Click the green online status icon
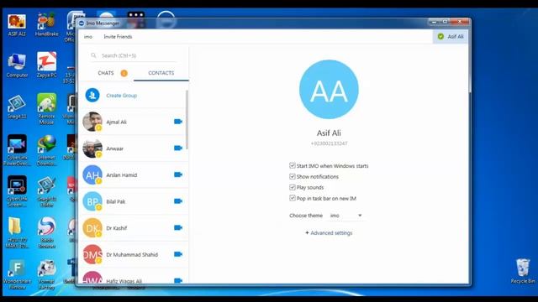This screenshot has height=302, width=538. 440,36
